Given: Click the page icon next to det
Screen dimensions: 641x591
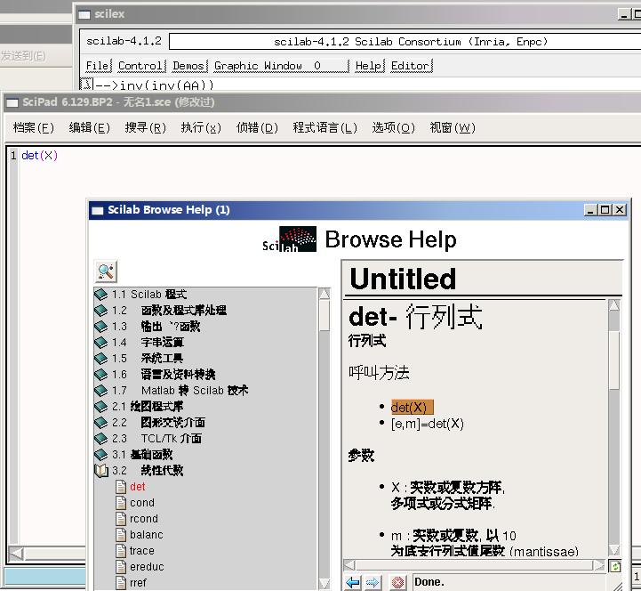Looking at the screenshot, I should [x=121, y=487].
